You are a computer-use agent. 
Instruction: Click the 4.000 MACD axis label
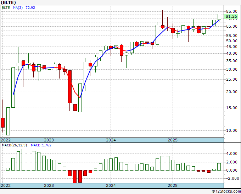tap(232, 153)
